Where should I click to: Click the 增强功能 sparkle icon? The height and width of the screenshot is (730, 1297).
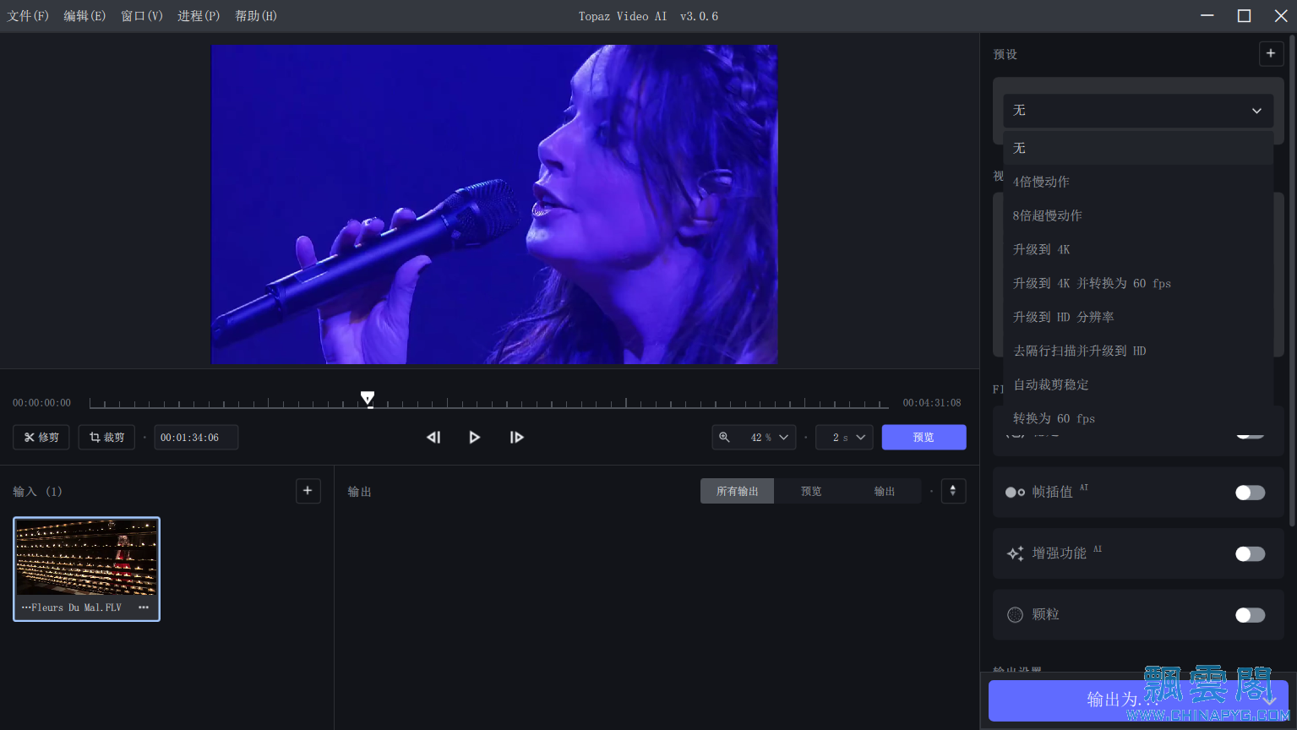(1015, 554)
